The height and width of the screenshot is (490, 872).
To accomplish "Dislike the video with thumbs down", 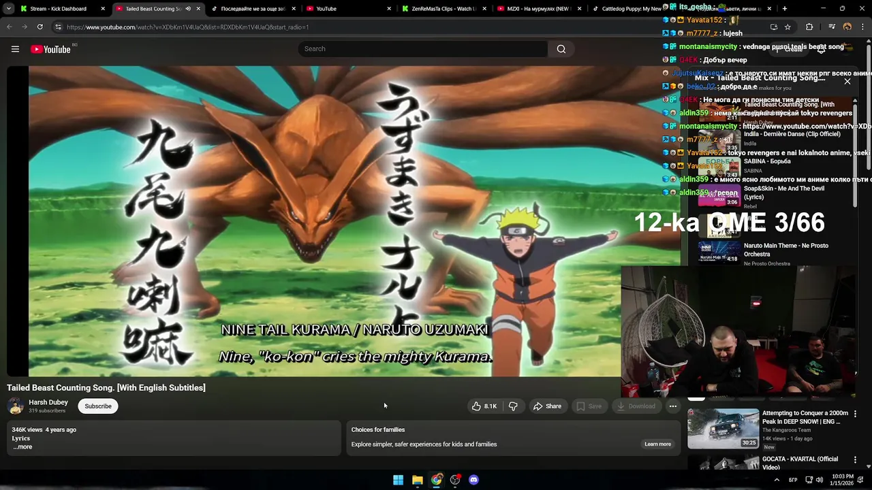I will [513, 406].
